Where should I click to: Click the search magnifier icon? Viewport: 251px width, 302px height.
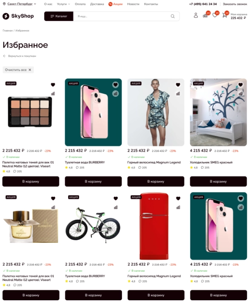(x=173, y=16)
